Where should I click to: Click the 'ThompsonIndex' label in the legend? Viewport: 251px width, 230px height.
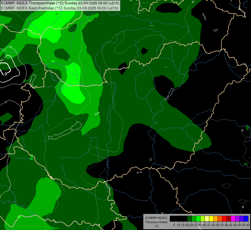click(x=156, y=222)
